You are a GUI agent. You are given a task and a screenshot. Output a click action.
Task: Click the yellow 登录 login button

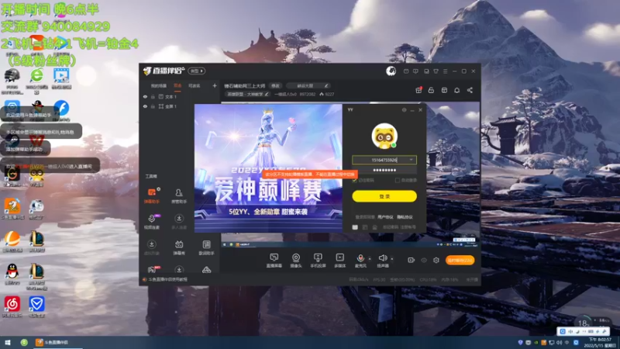coord(384,196)
